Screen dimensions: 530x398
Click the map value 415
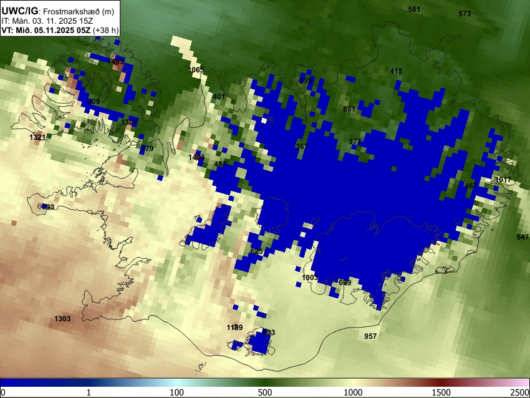tap(396, 71)
